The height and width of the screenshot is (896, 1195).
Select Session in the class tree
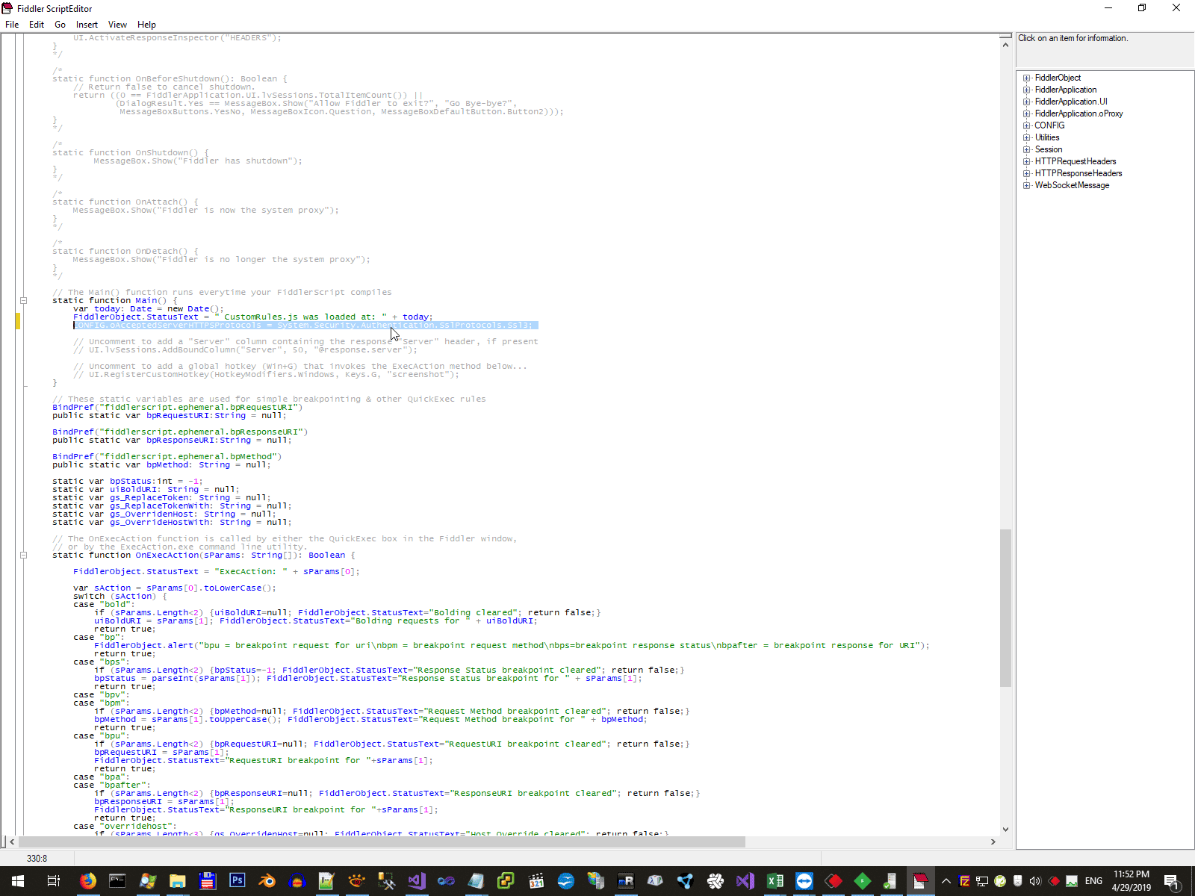pyautogui.click(x=1048, y=149)
